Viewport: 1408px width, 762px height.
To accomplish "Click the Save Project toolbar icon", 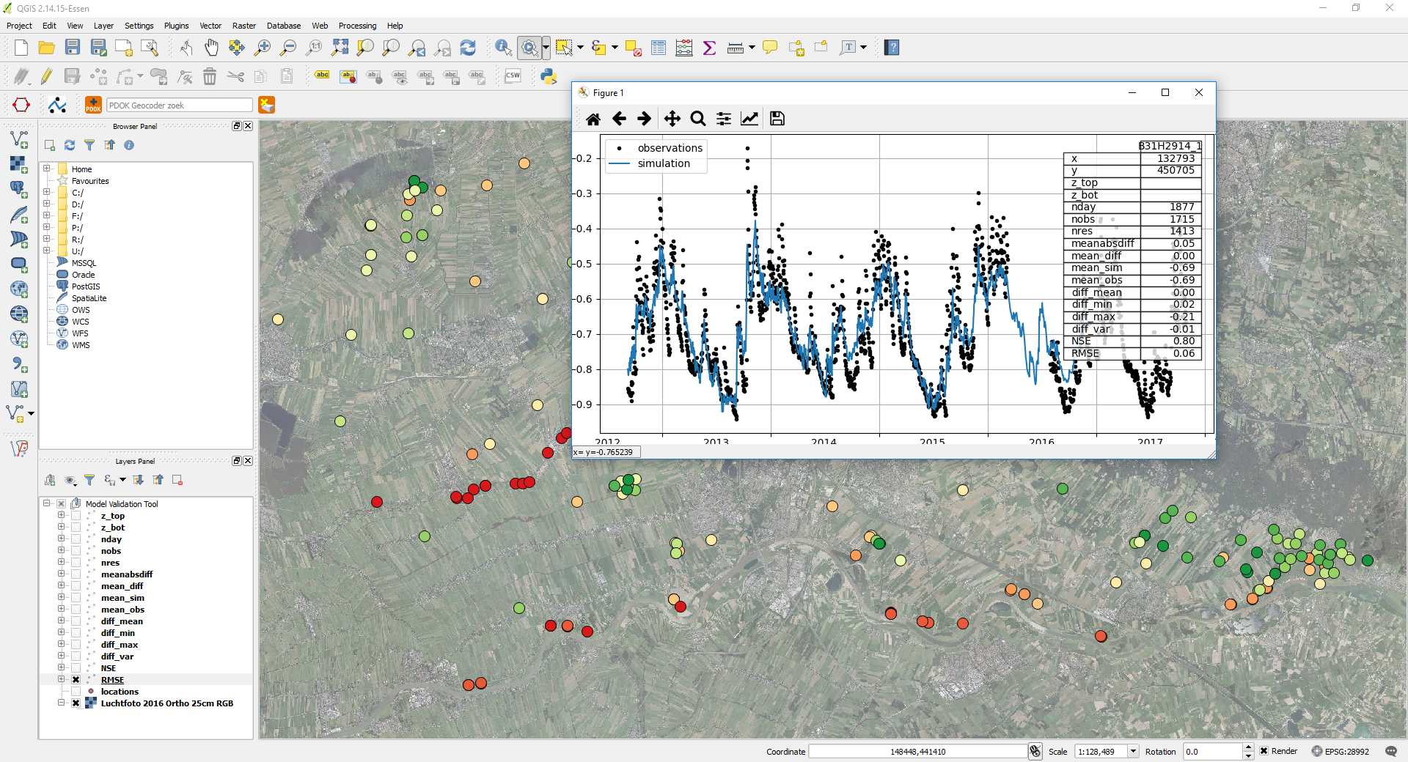I will click(x=73, y=48).
